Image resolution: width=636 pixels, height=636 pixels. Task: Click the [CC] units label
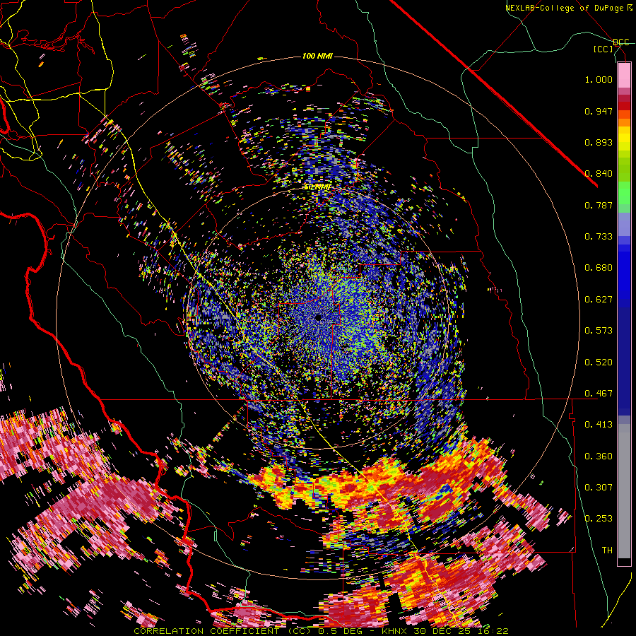[x=603, y=49]
